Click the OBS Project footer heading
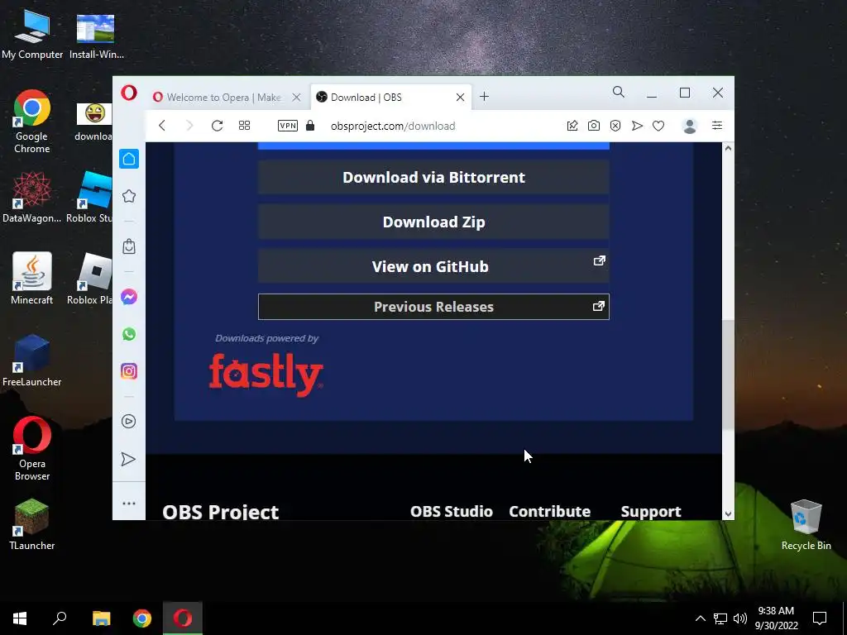 (220, 512)
